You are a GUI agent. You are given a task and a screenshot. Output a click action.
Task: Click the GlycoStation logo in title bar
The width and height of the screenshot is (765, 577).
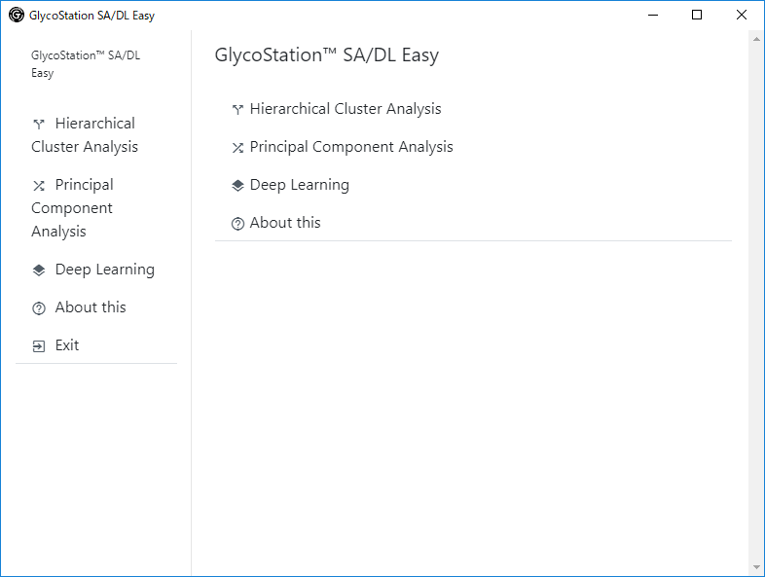17,16
